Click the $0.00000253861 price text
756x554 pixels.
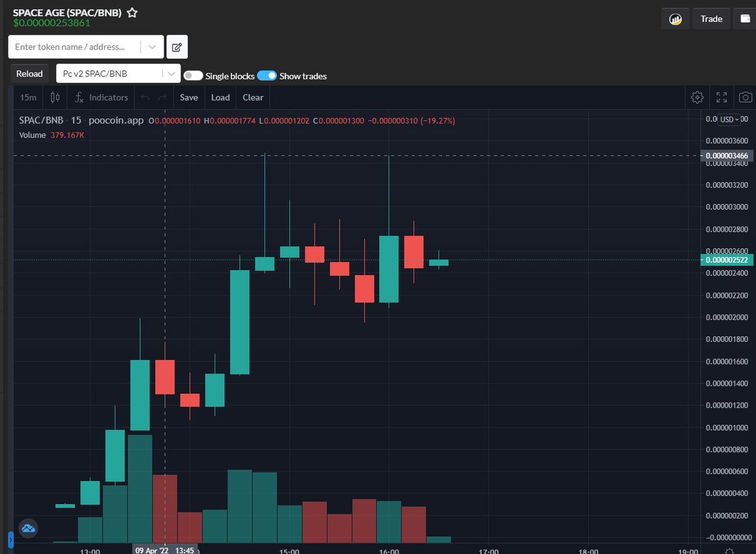(x=52, y=23)
